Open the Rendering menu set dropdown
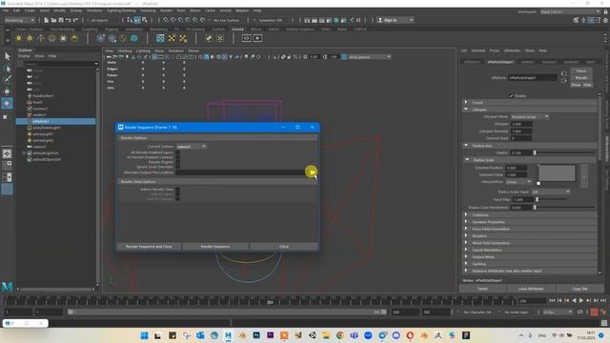The height and width of the screenshot is (343, 610). pyautogui.click(x=19, y=20)
